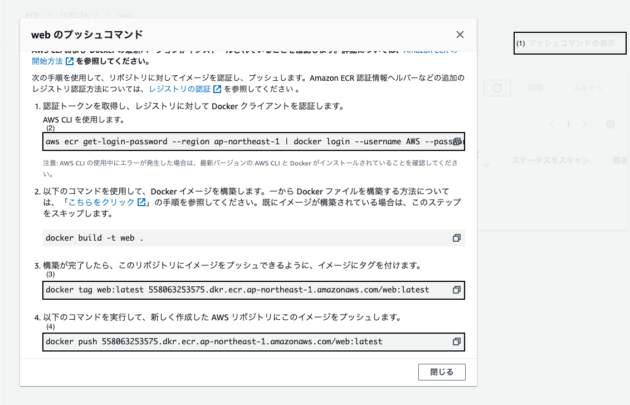Open the レジストリの認証 link

185,89
